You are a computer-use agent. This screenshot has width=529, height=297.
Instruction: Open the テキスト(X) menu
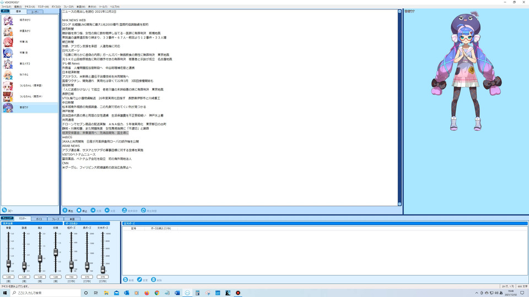pyautogui.click(x=30, y=7)
